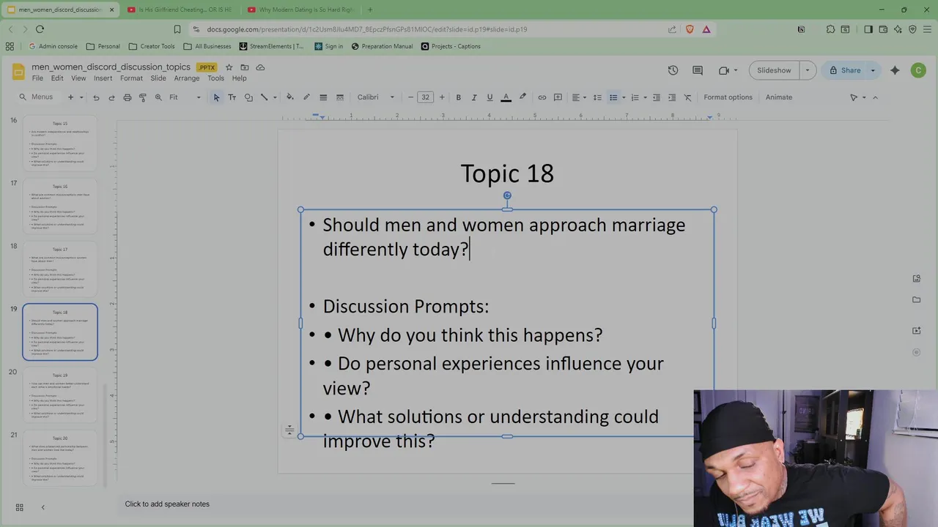Toggle Bold formatting

click(x=459, y=97)
